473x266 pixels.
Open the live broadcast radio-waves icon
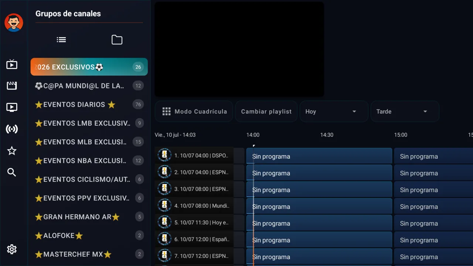click(x=12, y=129)
